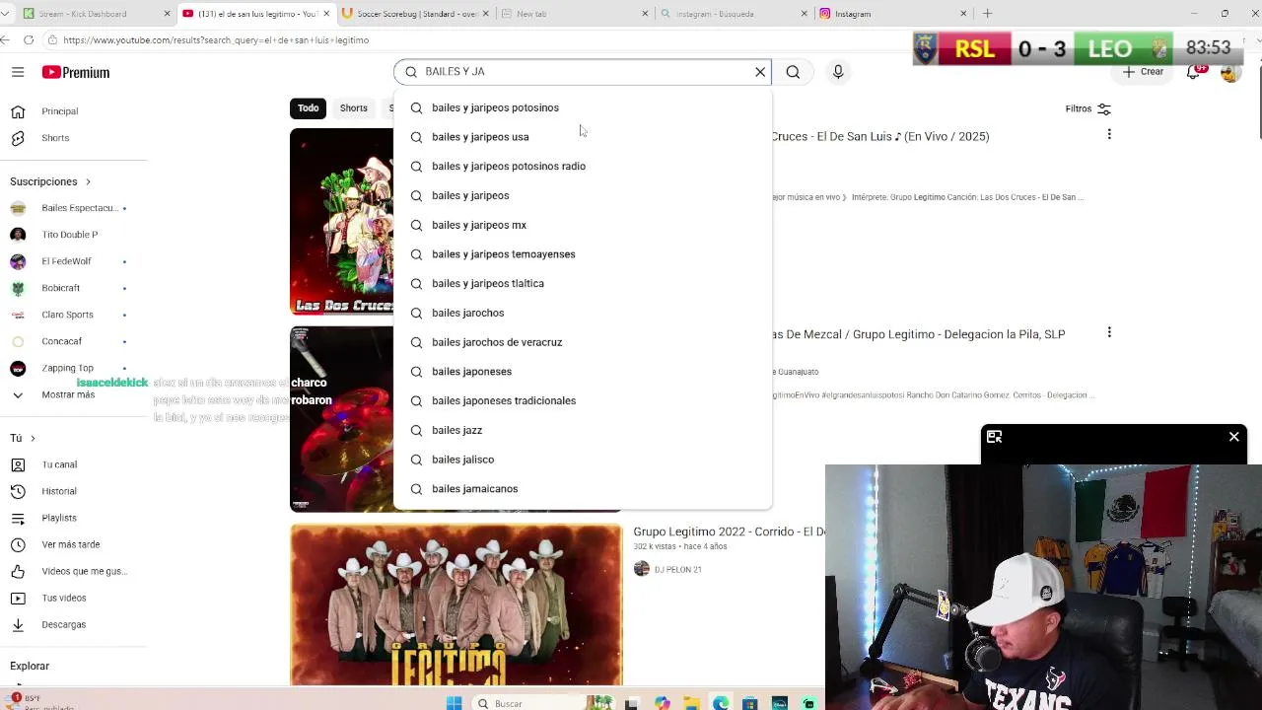Viewport: 1262px width, 710px height.
Task: Open the account avatar menu
Action: pos(1229,72)
